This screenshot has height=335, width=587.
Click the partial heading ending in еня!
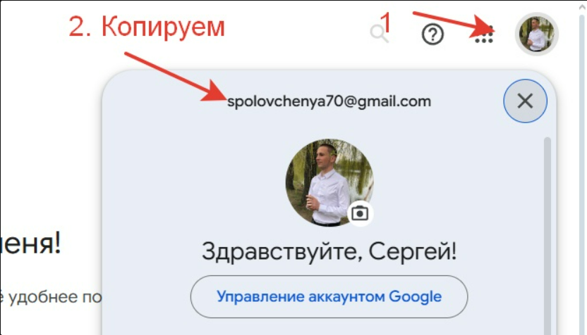[x=30, y=244]
